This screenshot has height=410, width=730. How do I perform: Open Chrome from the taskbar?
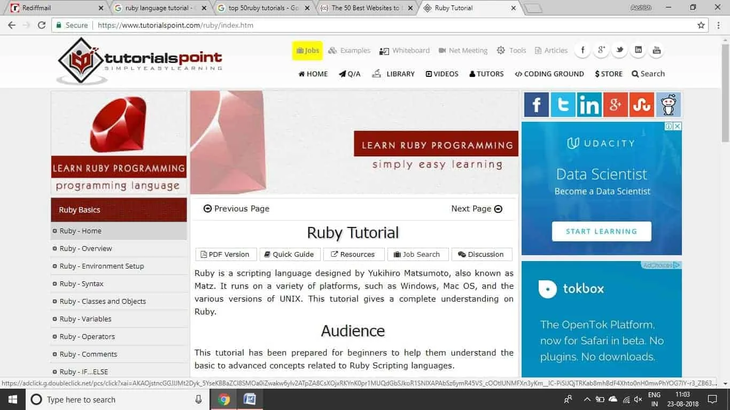coord(224,399)
